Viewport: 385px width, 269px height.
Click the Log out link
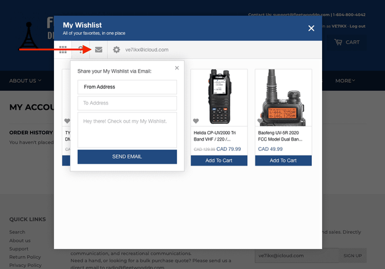click(x=357, y=26)
